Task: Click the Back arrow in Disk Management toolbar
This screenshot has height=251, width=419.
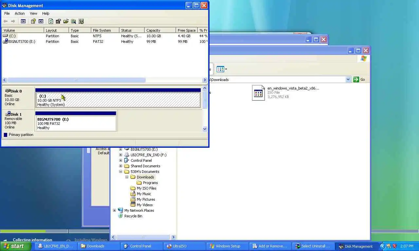Action: click(x=6, y=21)
